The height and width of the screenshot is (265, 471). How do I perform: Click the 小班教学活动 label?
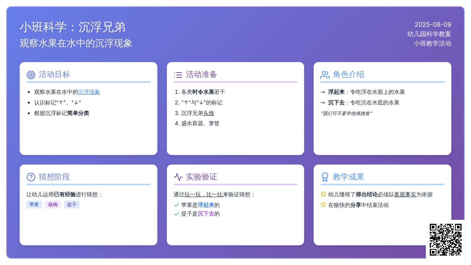coord(433,44)
